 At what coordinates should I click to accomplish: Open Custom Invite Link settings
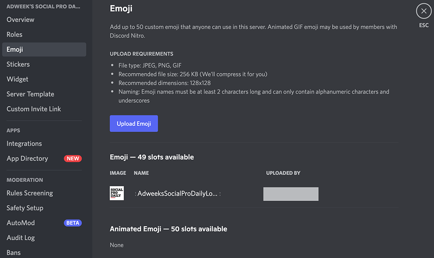(33, 109)
